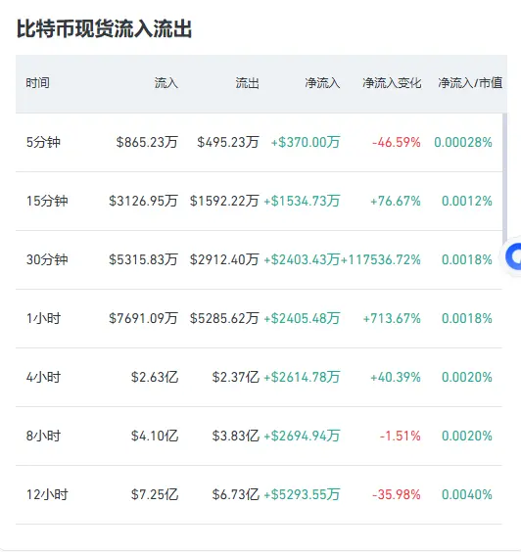Click the 时间 column header

(37, 83)
